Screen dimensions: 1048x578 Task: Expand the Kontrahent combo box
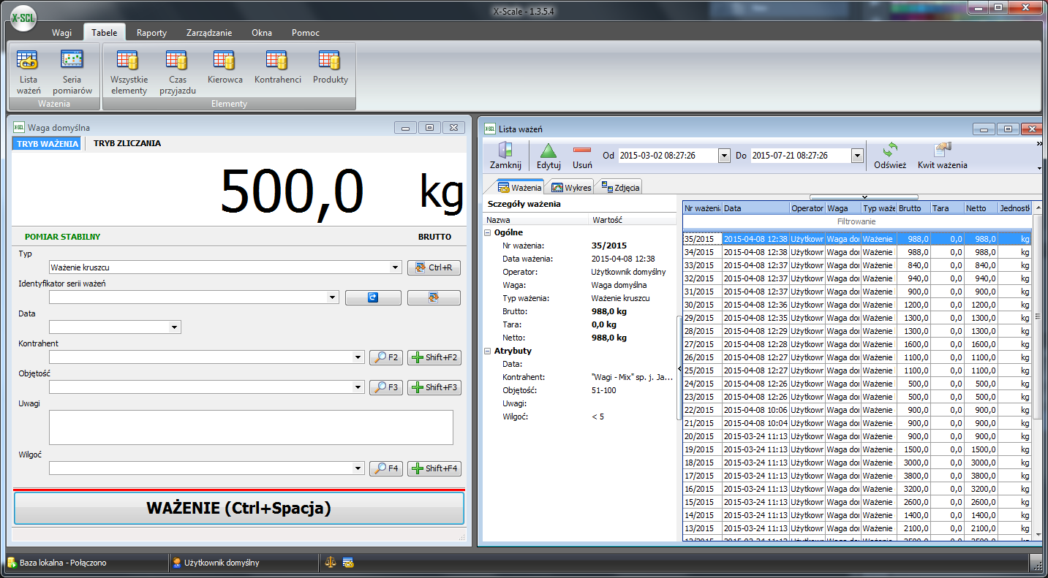pos(358,357)
